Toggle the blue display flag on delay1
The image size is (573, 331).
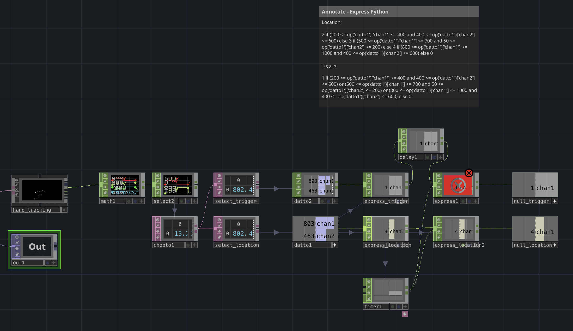[434, 157]
